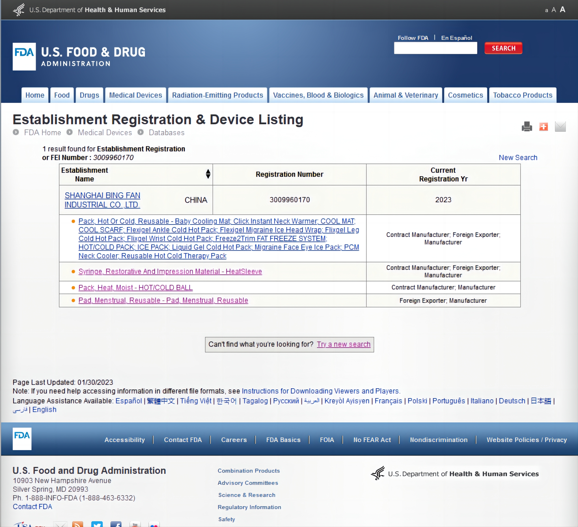The height and width of the screenshot is (527, 578).
Task: Open the Medical Devices tab
Action: click(135, 95)
